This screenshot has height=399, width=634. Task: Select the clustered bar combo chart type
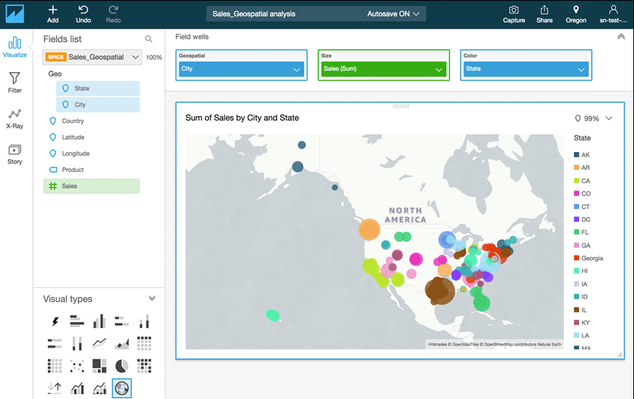pos(77,388)
